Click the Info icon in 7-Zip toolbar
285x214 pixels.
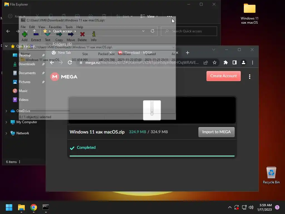tap(94, 34)
